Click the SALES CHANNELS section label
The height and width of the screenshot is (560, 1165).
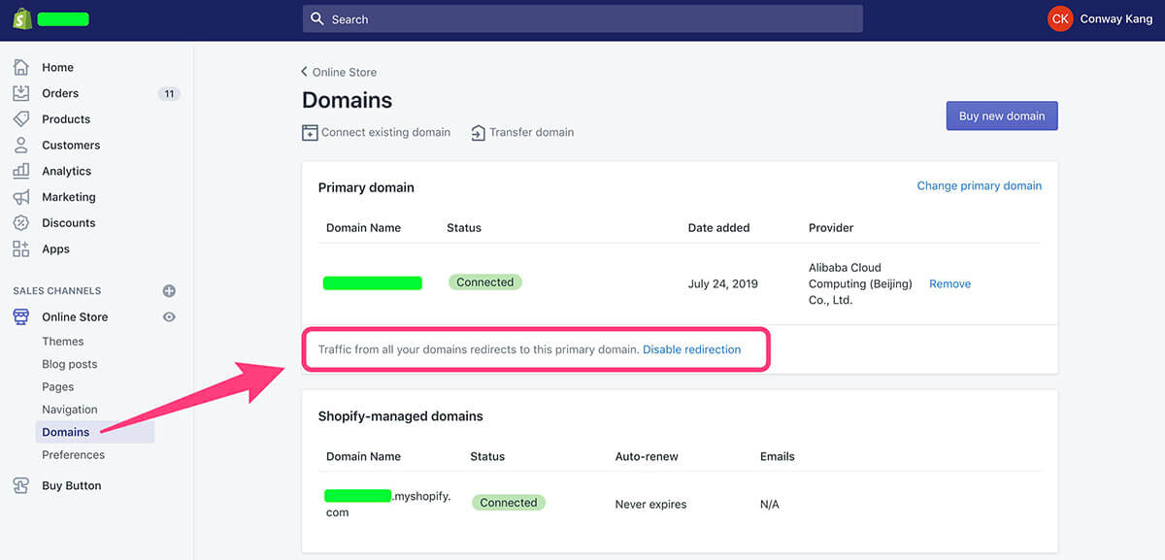(57, 290)
